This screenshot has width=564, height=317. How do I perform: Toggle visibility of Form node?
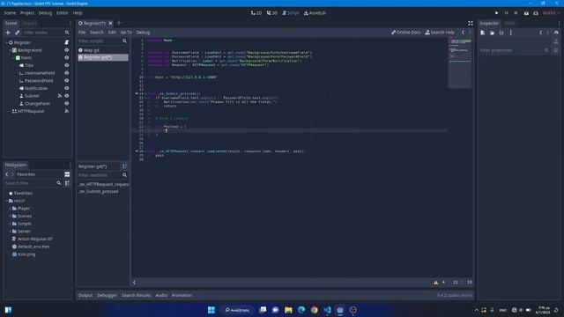click(x=67, y=58)
